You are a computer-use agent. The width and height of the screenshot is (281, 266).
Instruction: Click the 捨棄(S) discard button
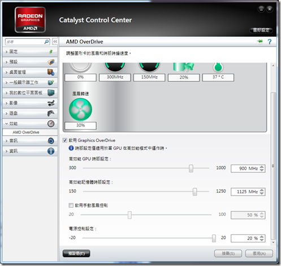click(228, 254)
